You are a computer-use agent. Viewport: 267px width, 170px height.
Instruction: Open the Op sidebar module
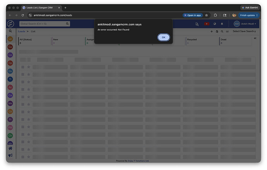[10, 63]
